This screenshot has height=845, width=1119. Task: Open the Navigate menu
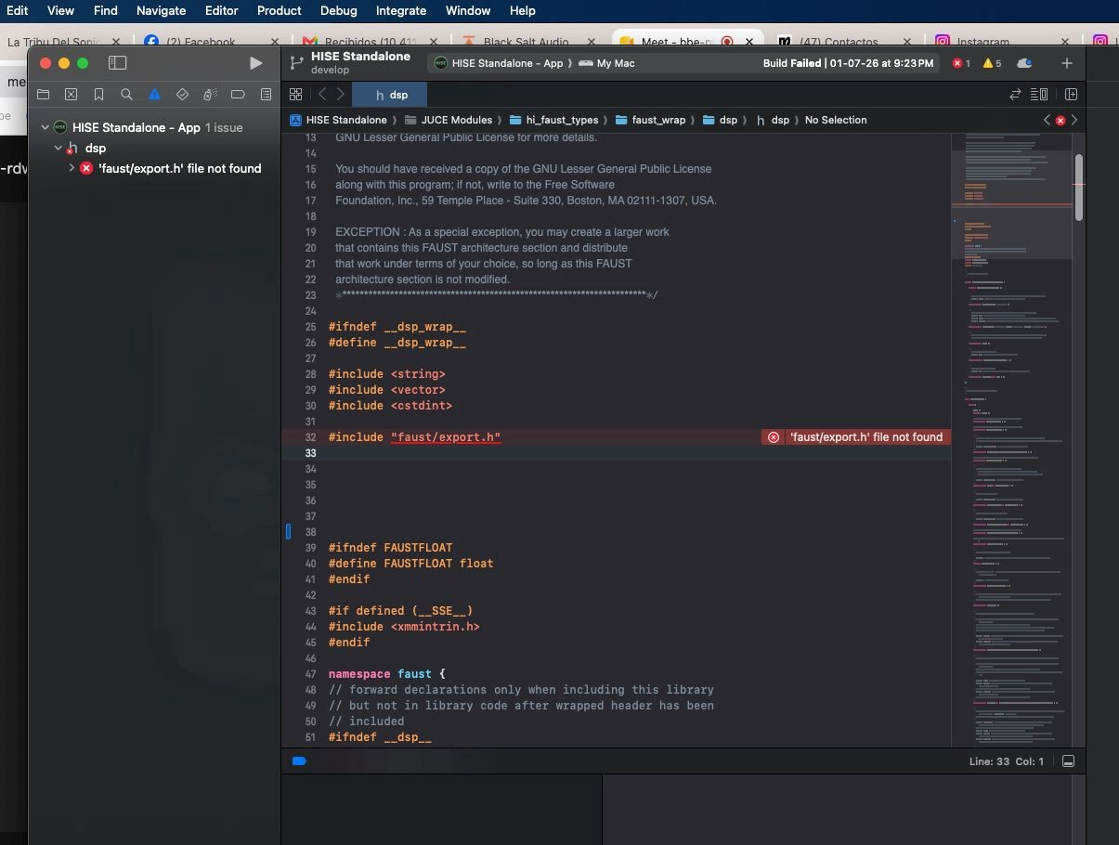pos(161,10)
